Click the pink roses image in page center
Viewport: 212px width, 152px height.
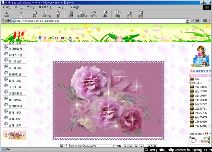[x=108, y=100]
